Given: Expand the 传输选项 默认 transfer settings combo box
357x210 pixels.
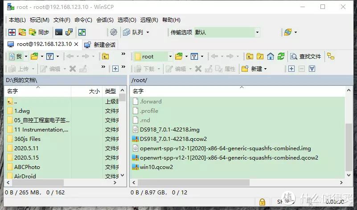Looking at the screenshot, I should point(257,33).
